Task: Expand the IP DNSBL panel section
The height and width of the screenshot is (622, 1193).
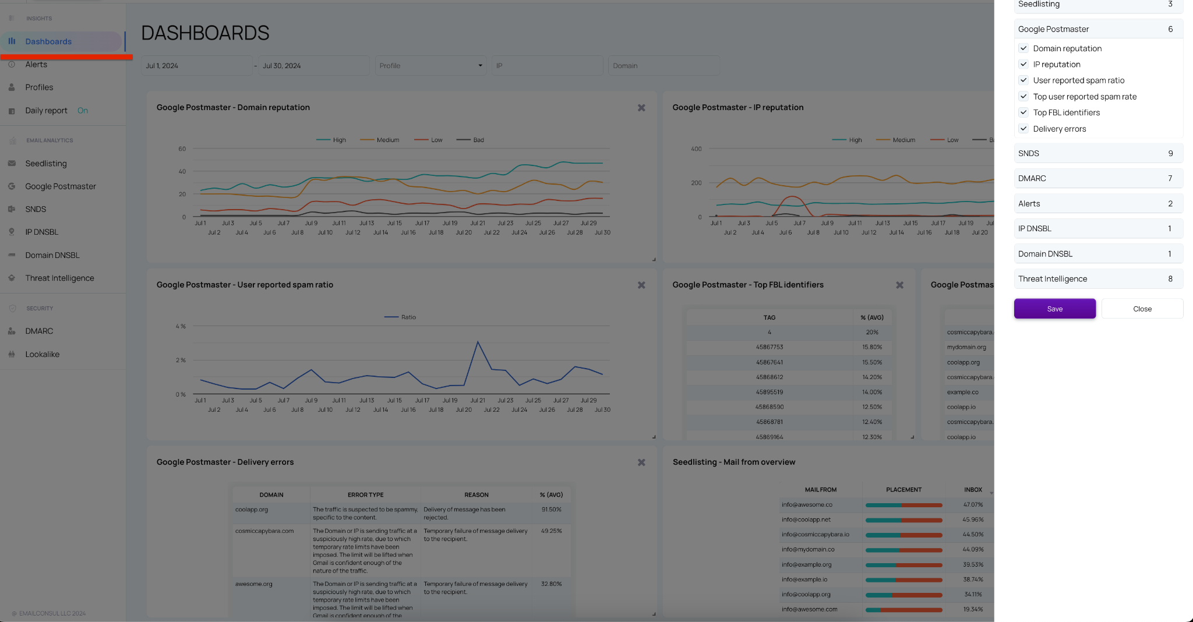Action: click(x=1098, y=229)
